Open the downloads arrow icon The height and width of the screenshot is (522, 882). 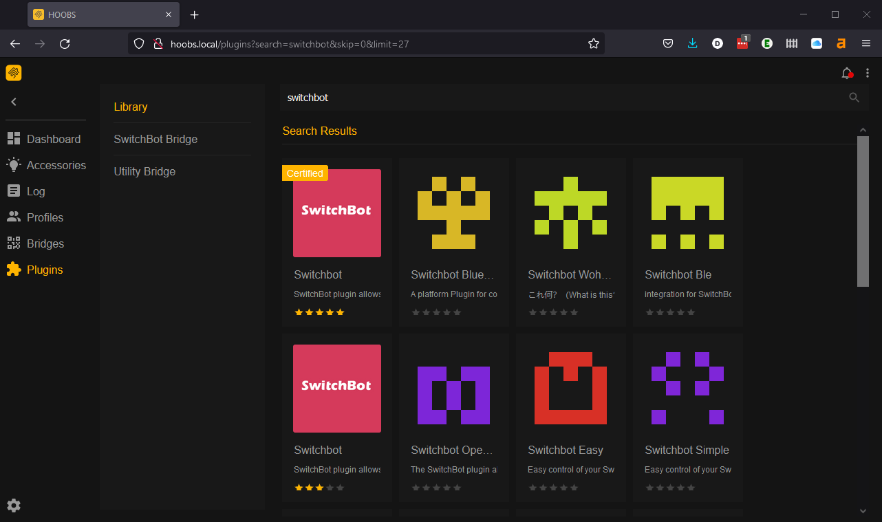[x=693, y=43]
